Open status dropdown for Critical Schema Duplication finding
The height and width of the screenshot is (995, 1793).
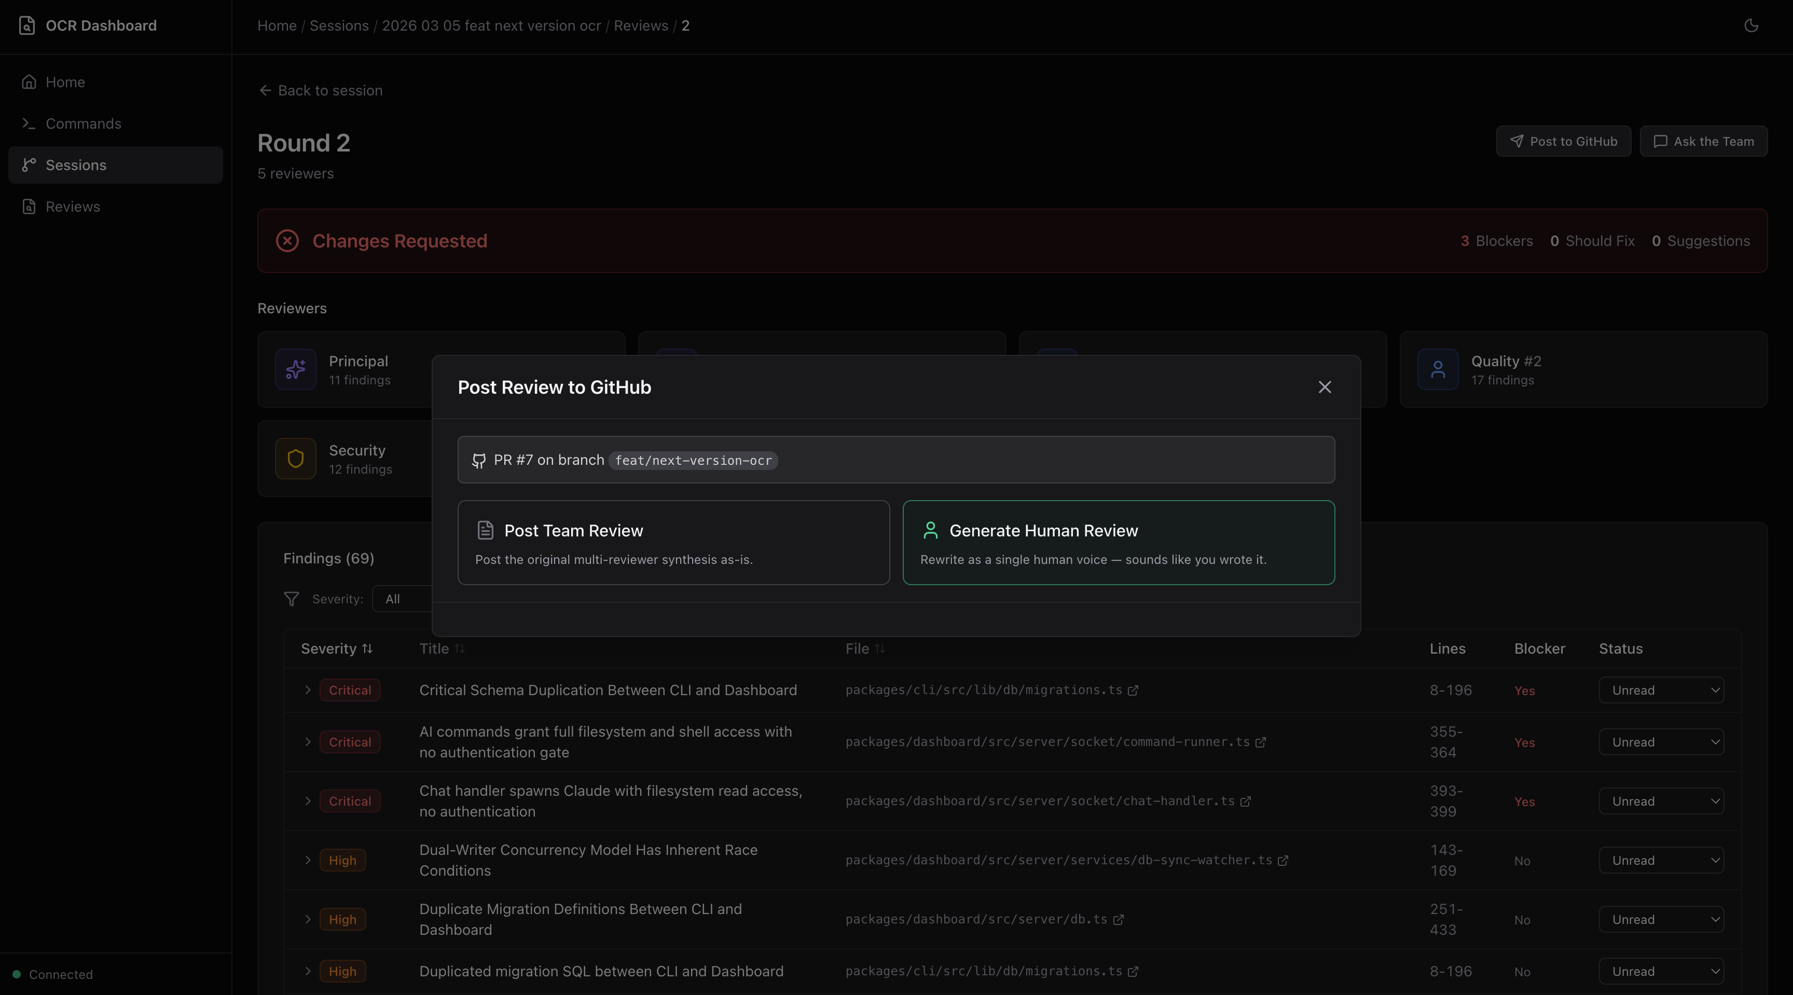point(1661,689)
